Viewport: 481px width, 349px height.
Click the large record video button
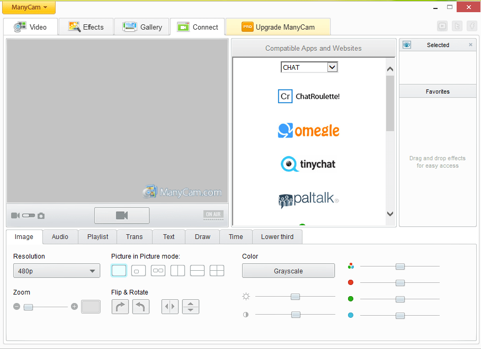(122, 216)
